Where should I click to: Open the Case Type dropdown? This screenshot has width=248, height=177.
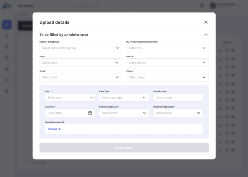[124, 98]
